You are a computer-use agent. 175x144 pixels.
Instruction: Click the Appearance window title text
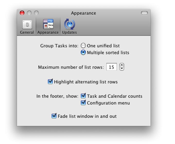click(83, 13)
